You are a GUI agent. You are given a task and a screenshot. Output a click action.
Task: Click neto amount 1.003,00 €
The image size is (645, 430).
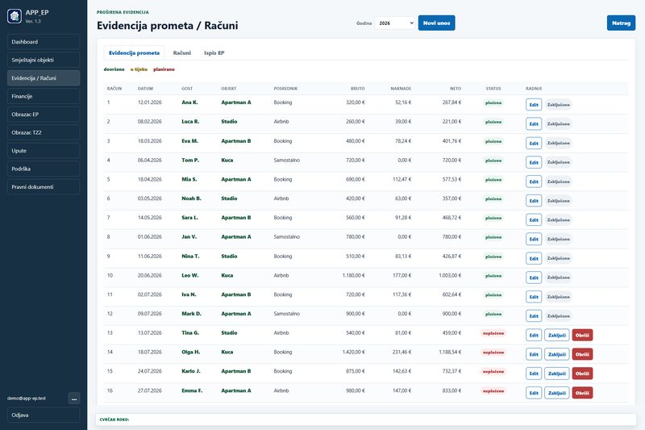(450, 275)
